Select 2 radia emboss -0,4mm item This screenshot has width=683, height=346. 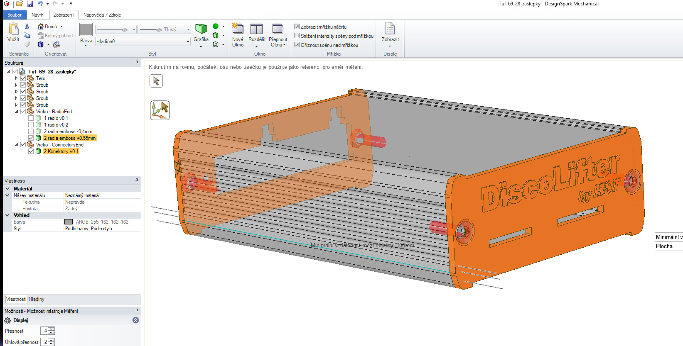pyautogui.click(x=68, y=132)
